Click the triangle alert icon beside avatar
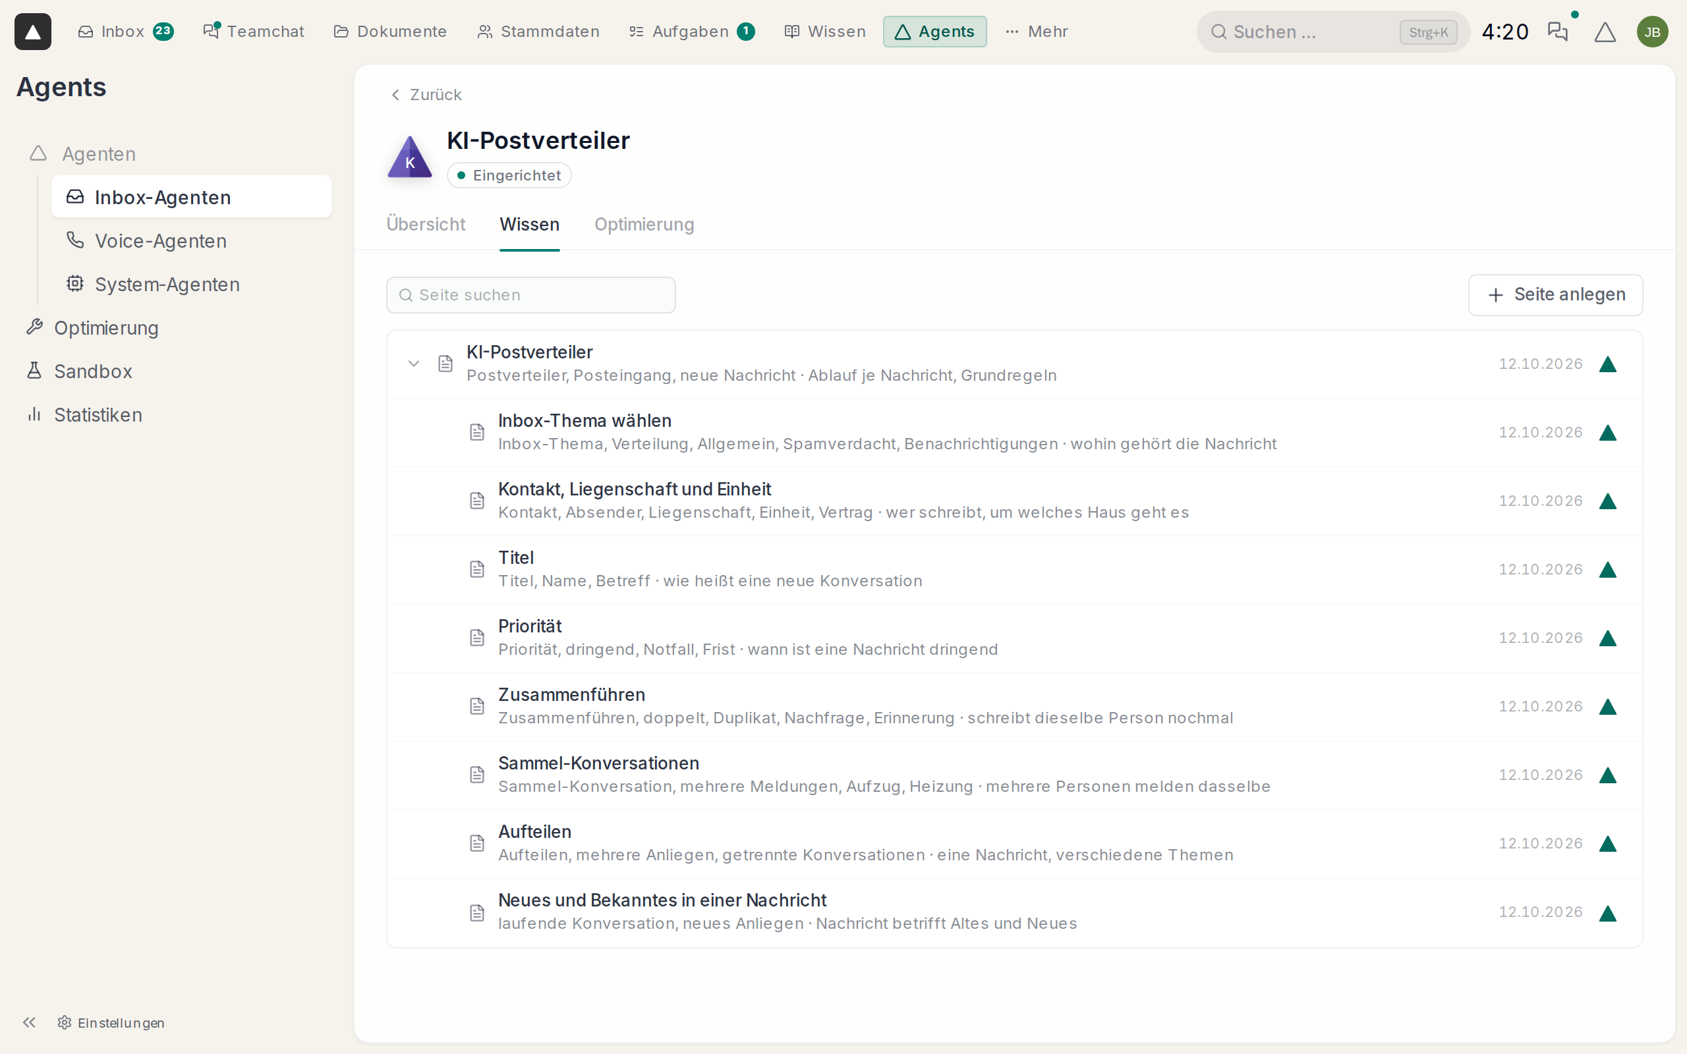The height and width of the screenshot is (1054, 1687). pos(1605,32)
